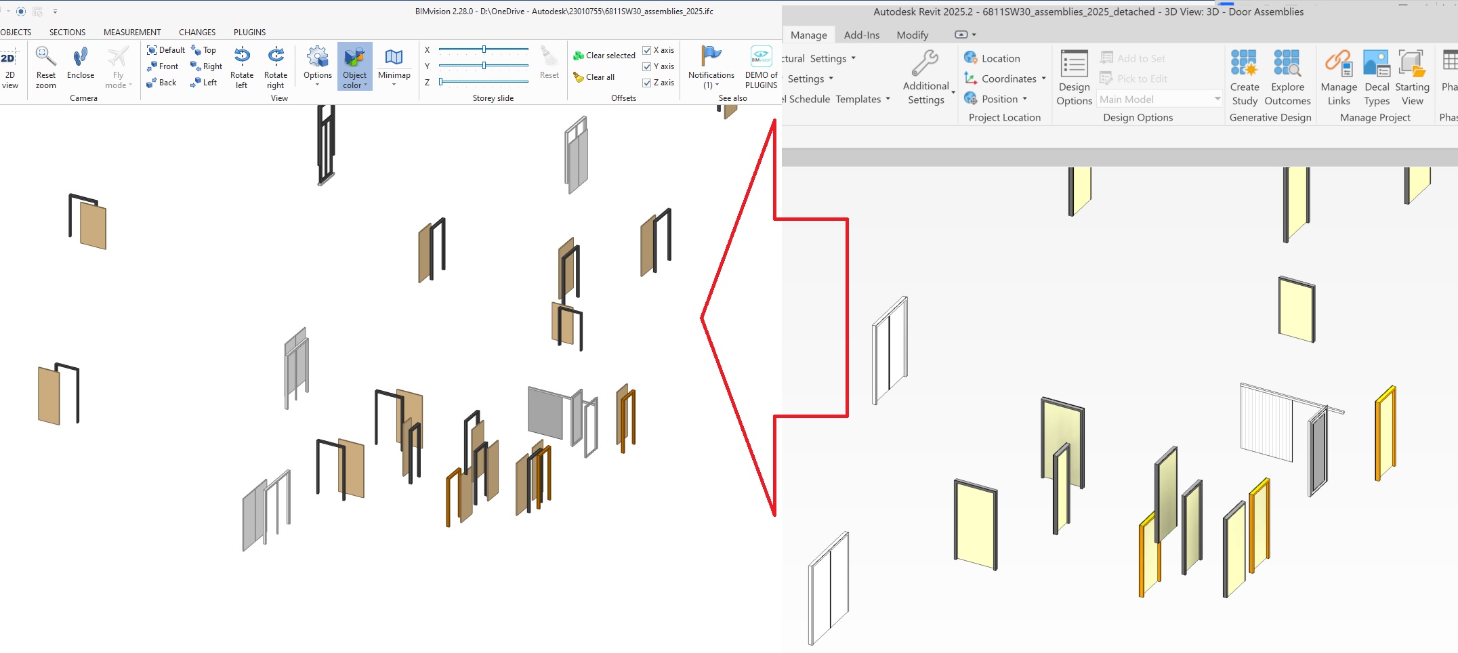Select the Reset zoom tool
This screenshot has width=1458, height=653.
[x=45, y=66]
